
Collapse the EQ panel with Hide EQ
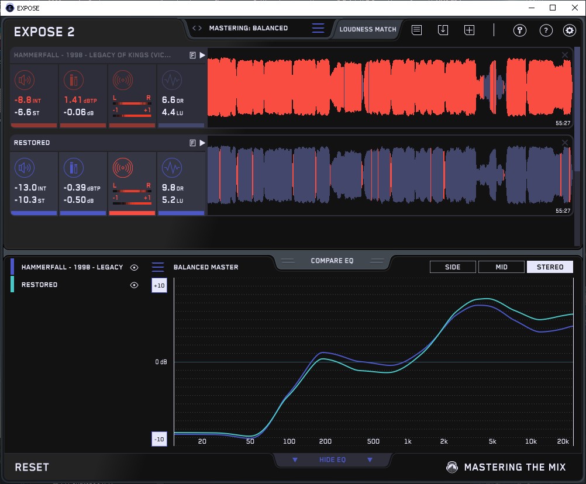(x=332, y=460)
